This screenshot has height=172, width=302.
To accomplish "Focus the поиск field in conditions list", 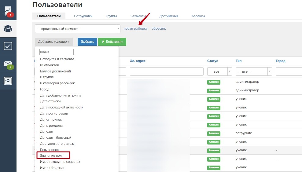I will click(57, 52).
